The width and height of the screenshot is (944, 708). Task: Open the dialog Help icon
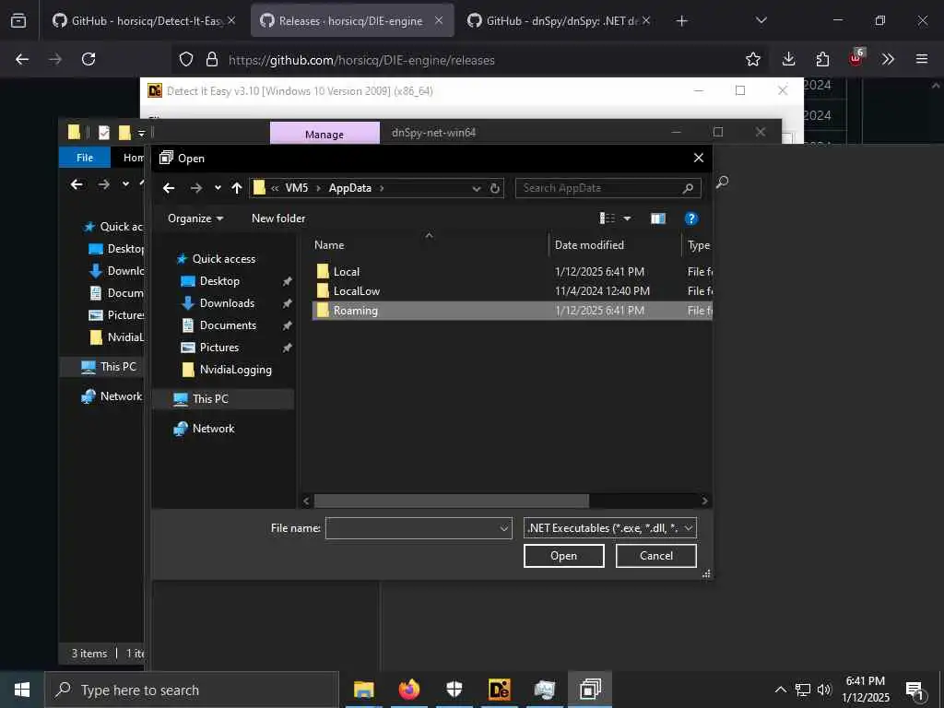(691, 218)
